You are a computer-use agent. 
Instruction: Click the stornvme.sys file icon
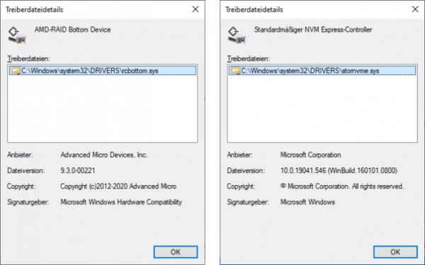[x=236, y=71]
